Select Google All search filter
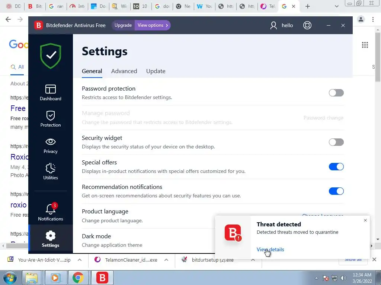381x285 pixels. click(x=17, y=67)
